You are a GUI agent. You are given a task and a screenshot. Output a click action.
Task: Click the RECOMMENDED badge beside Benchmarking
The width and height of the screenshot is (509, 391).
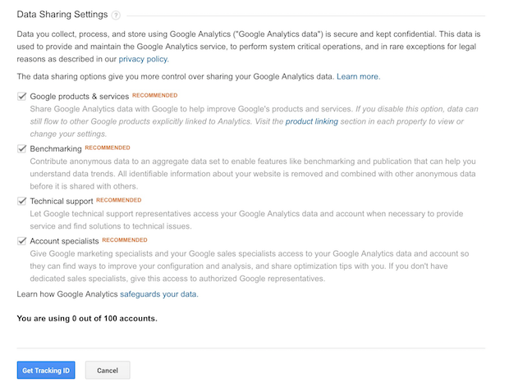click(108, 148)
